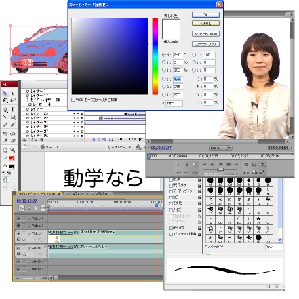Select レイヤー 1 in the Flash layer list
The height and width of the screenshot is (299, 299).
pos(38,91)
